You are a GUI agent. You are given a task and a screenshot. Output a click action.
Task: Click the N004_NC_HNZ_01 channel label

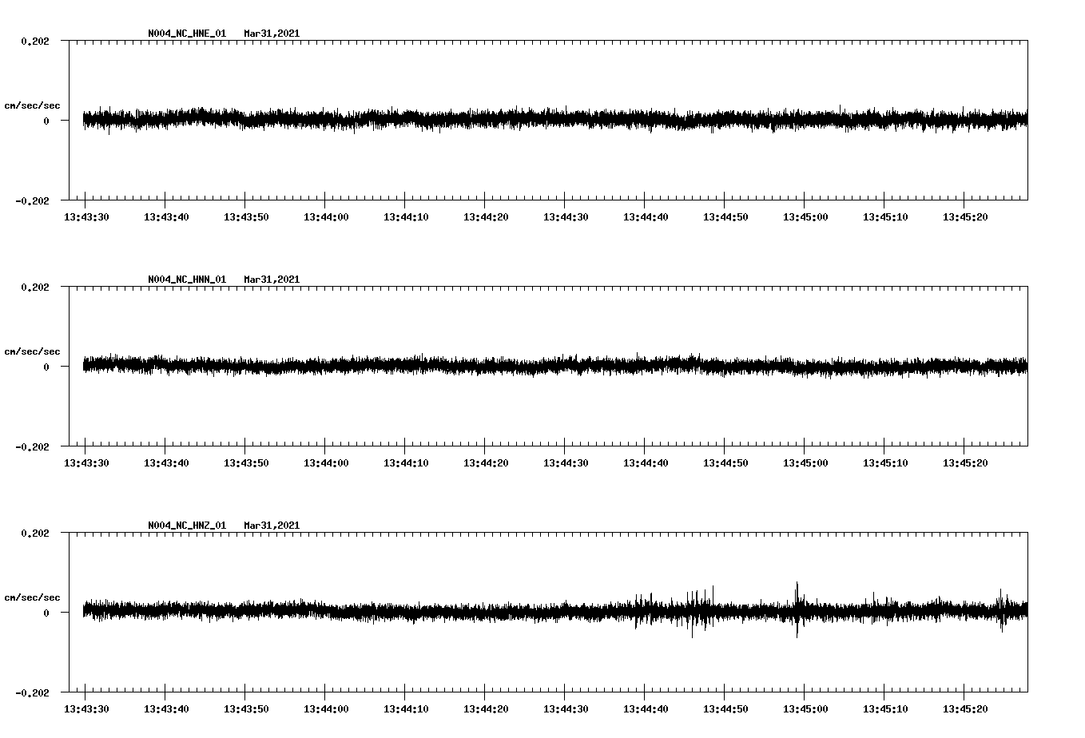(x=185, y=525)
